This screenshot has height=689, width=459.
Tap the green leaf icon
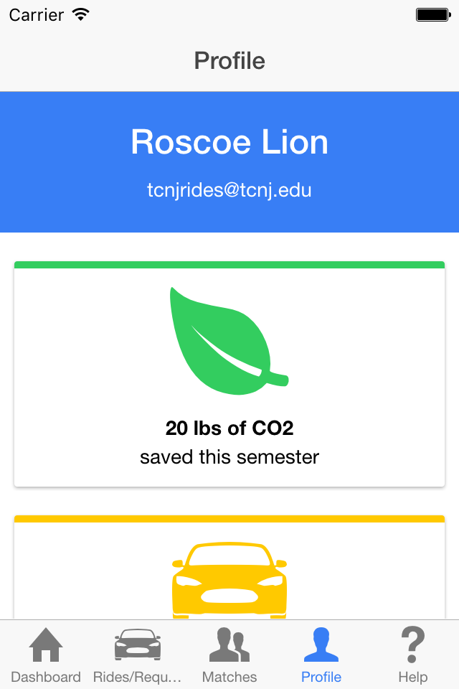[229, 340]
